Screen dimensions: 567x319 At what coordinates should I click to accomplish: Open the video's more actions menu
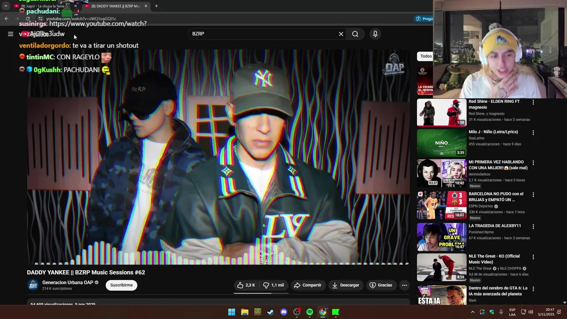[404, 285]
